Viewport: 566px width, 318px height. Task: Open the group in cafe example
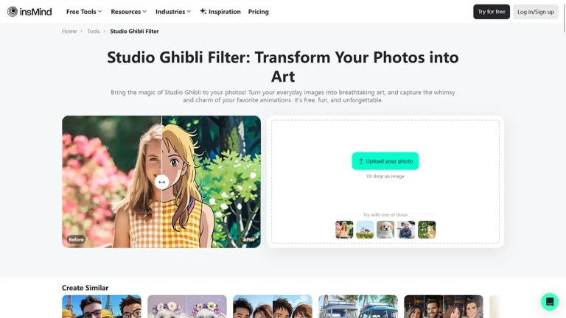pyautogui.click(x=444, y=306)
